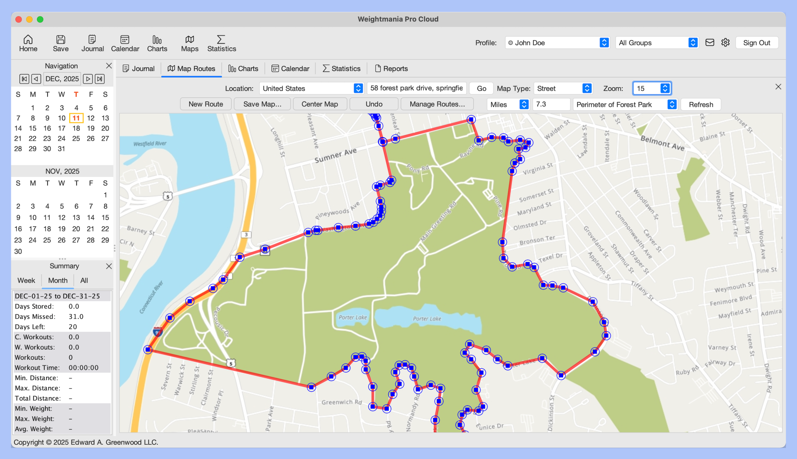Image resolution: width=797 pixels, height=459 pixels.
Task: Click the address input field
Action: pos(417,88)
